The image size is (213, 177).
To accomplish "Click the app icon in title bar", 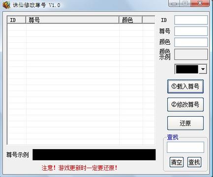I will (7, 5).
